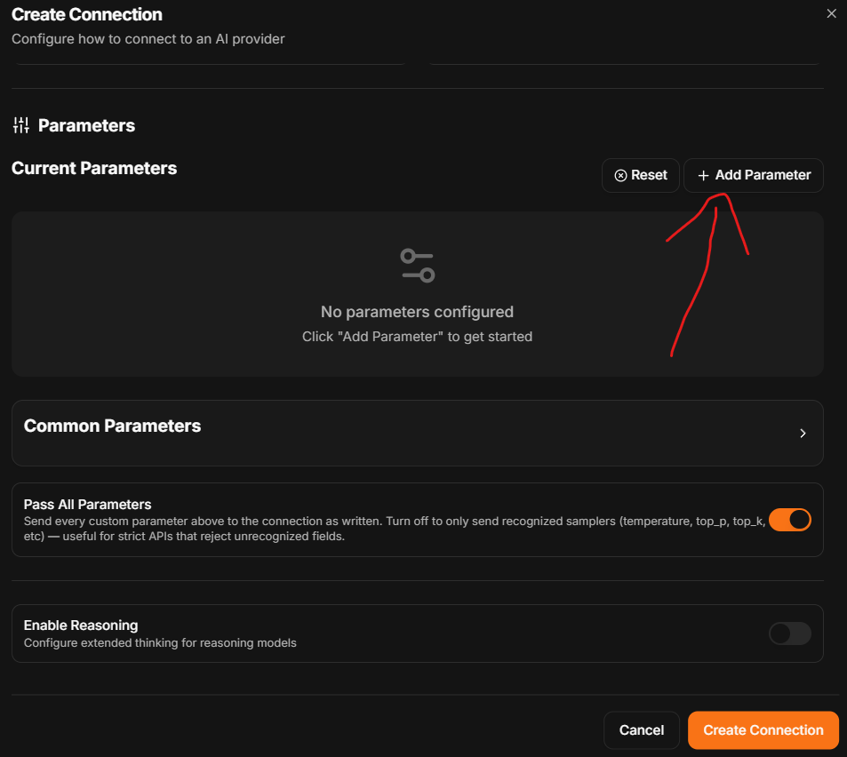Click the sliders icon beside Parameters heading
Viewport: 847px width, 757px height.
click(21, 125)
